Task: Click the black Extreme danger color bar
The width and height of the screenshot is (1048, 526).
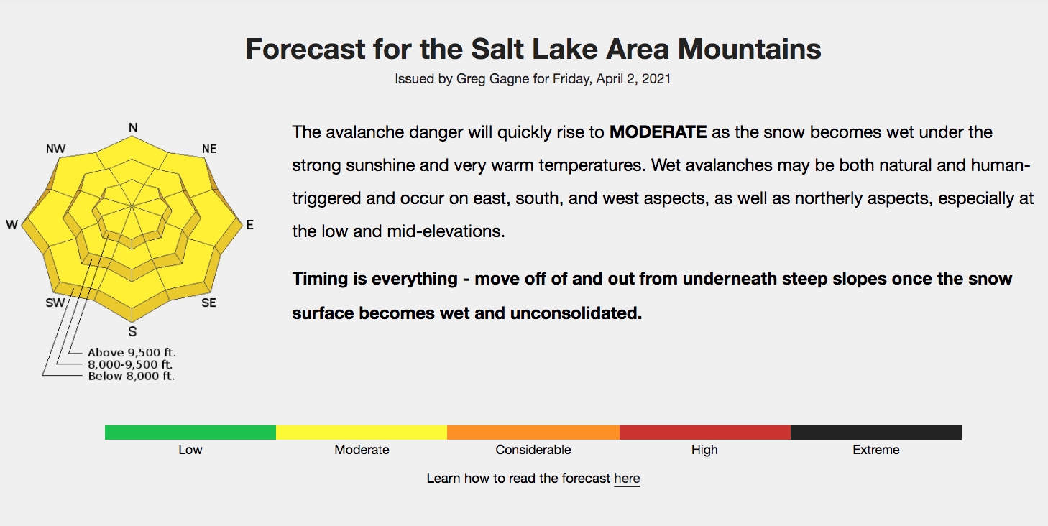Action: 876,432
